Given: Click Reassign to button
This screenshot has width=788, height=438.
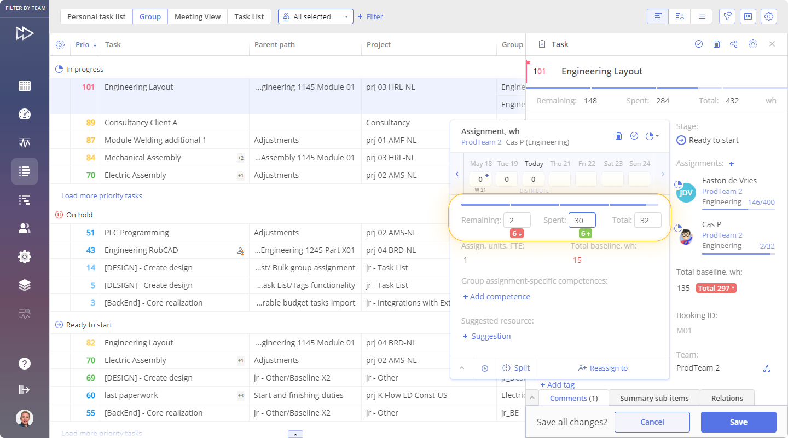Looking at the screenshot, I should tap(603, 368).
